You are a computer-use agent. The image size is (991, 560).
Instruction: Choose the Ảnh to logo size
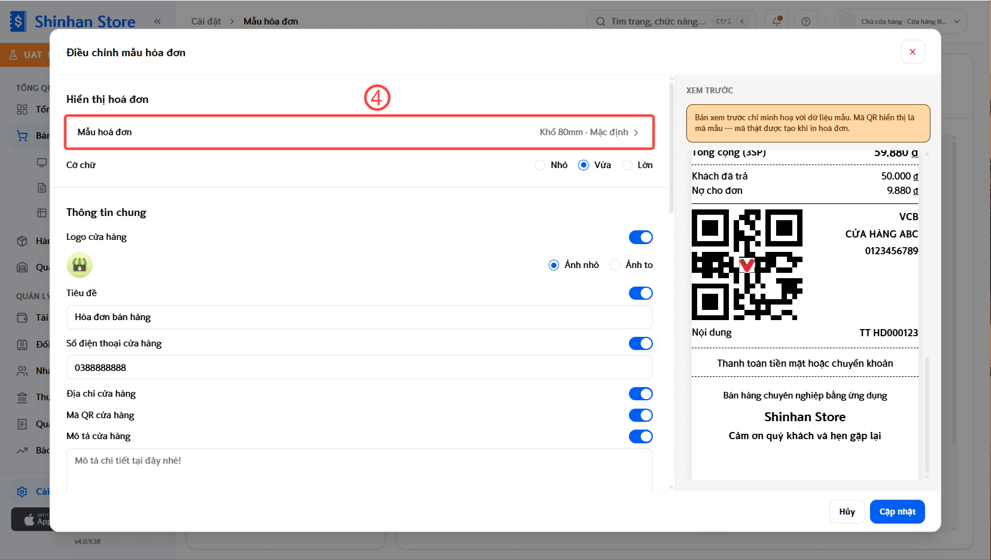coord(615,265)
